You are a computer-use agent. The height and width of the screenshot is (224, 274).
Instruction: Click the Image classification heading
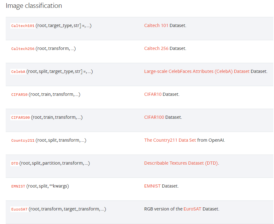tap(34, 6)
